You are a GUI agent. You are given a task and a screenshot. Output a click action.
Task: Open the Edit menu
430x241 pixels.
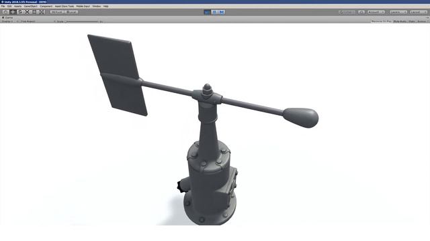[x=9, y=6]
